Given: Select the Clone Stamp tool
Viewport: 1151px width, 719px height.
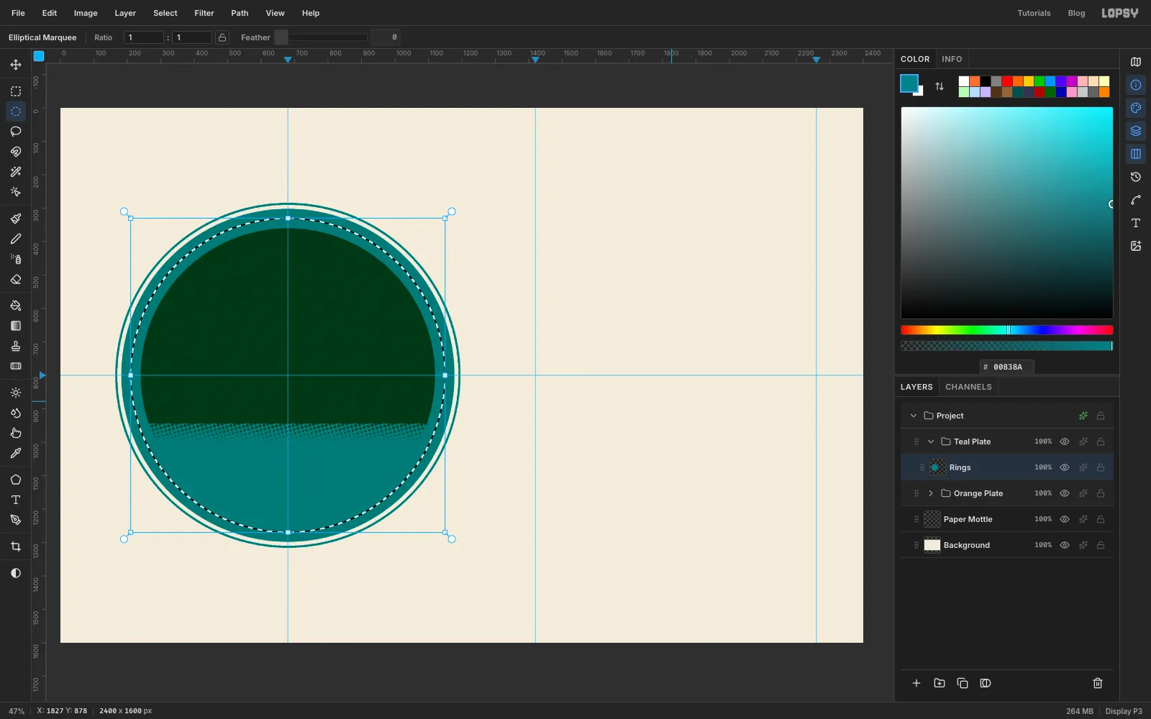Looking at the screenshot, I should (16, 346).
